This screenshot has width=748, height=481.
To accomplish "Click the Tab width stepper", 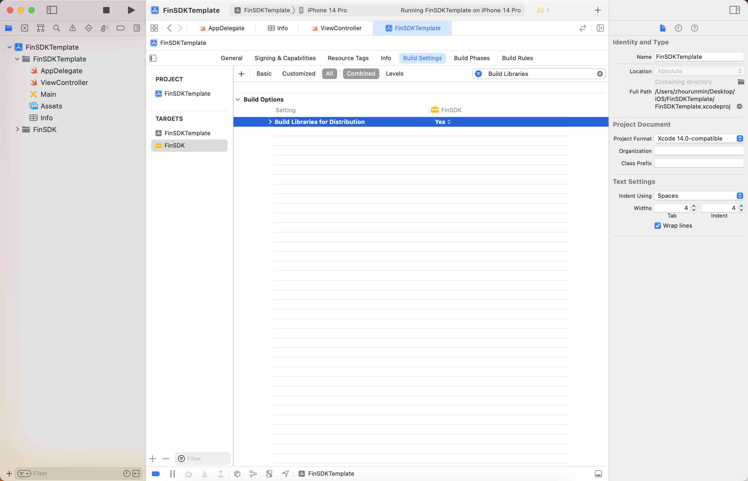I will pos(694,208).
